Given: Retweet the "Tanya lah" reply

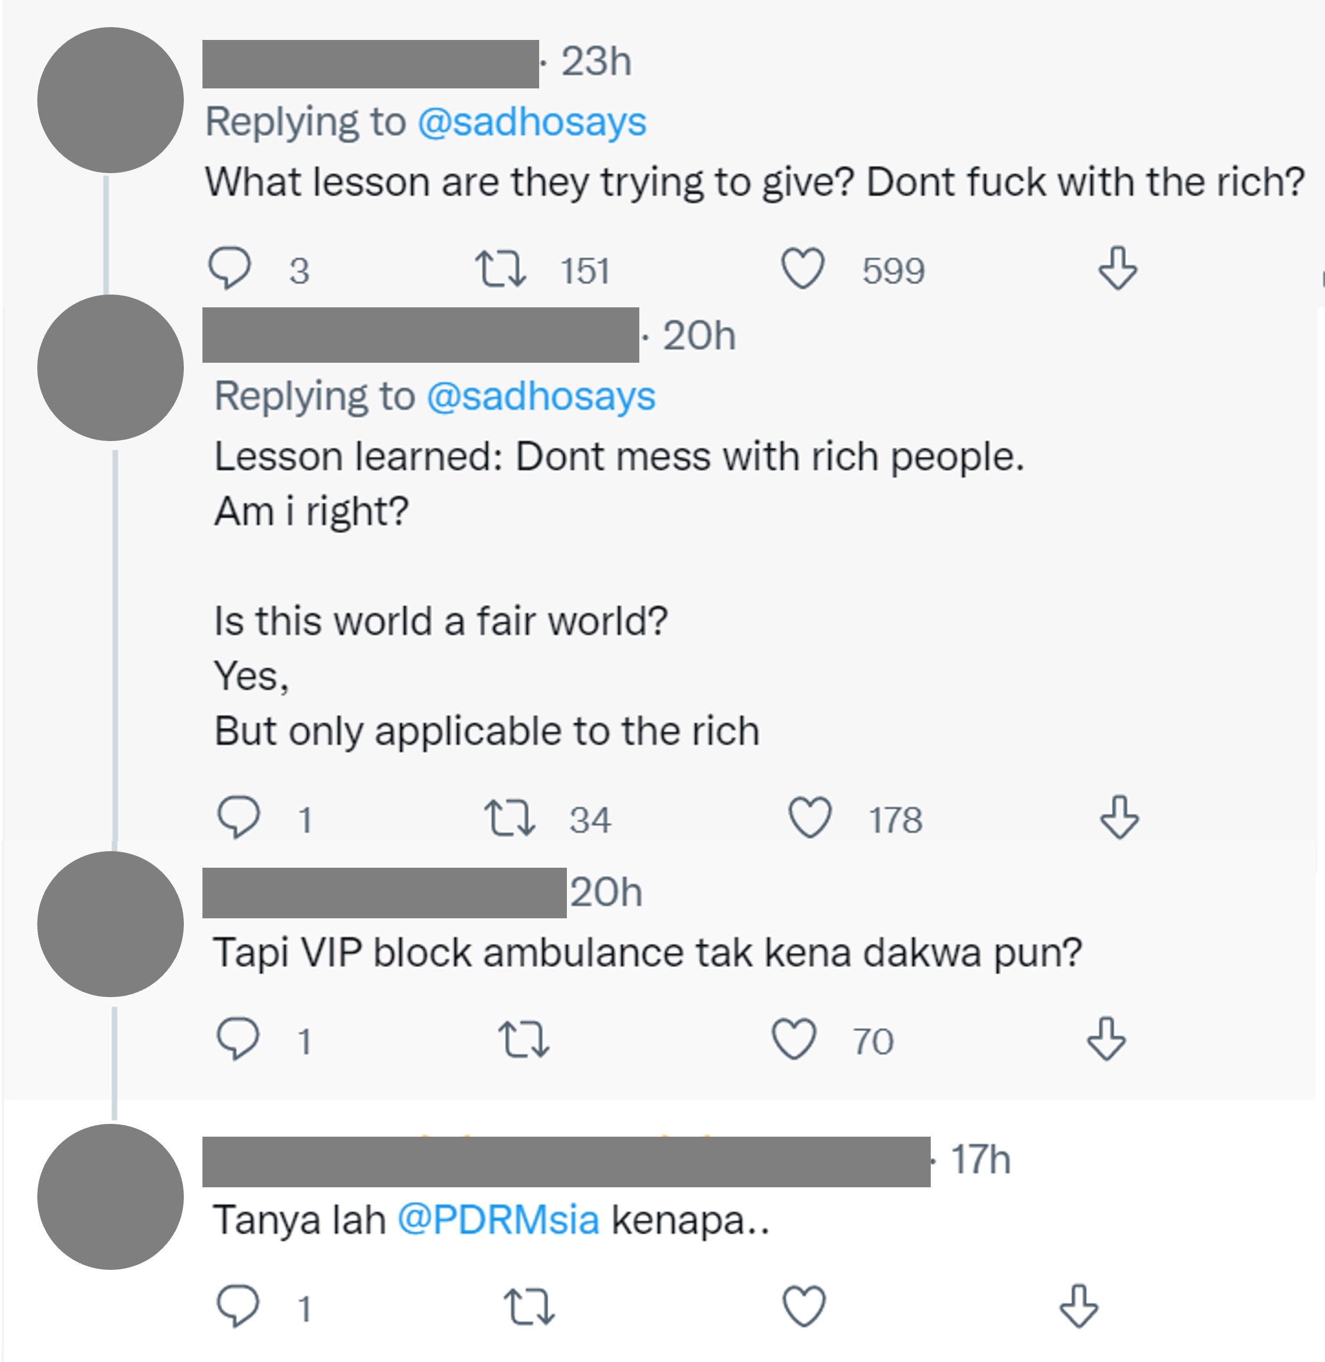Looking at the screenshot, I should (529, 1307).
